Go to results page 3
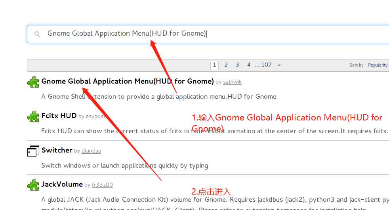389x210 pixels. pyautogui.click(x=237, y=65)
